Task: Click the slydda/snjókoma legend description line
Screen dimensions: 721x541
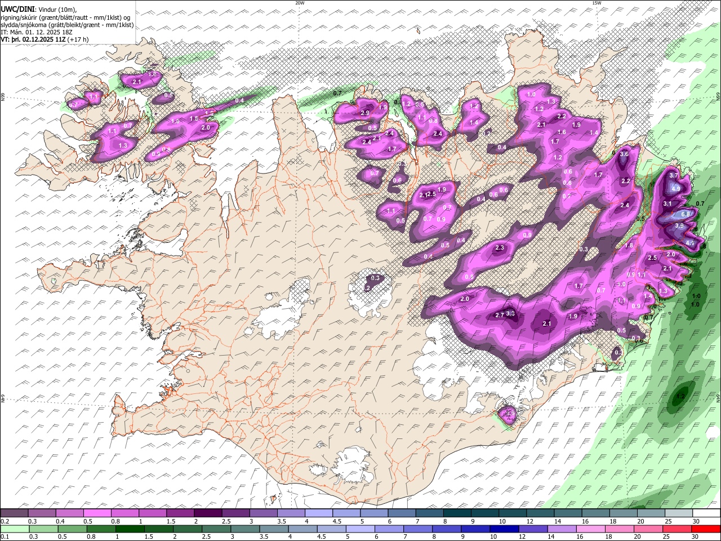Action: [67, 25]
